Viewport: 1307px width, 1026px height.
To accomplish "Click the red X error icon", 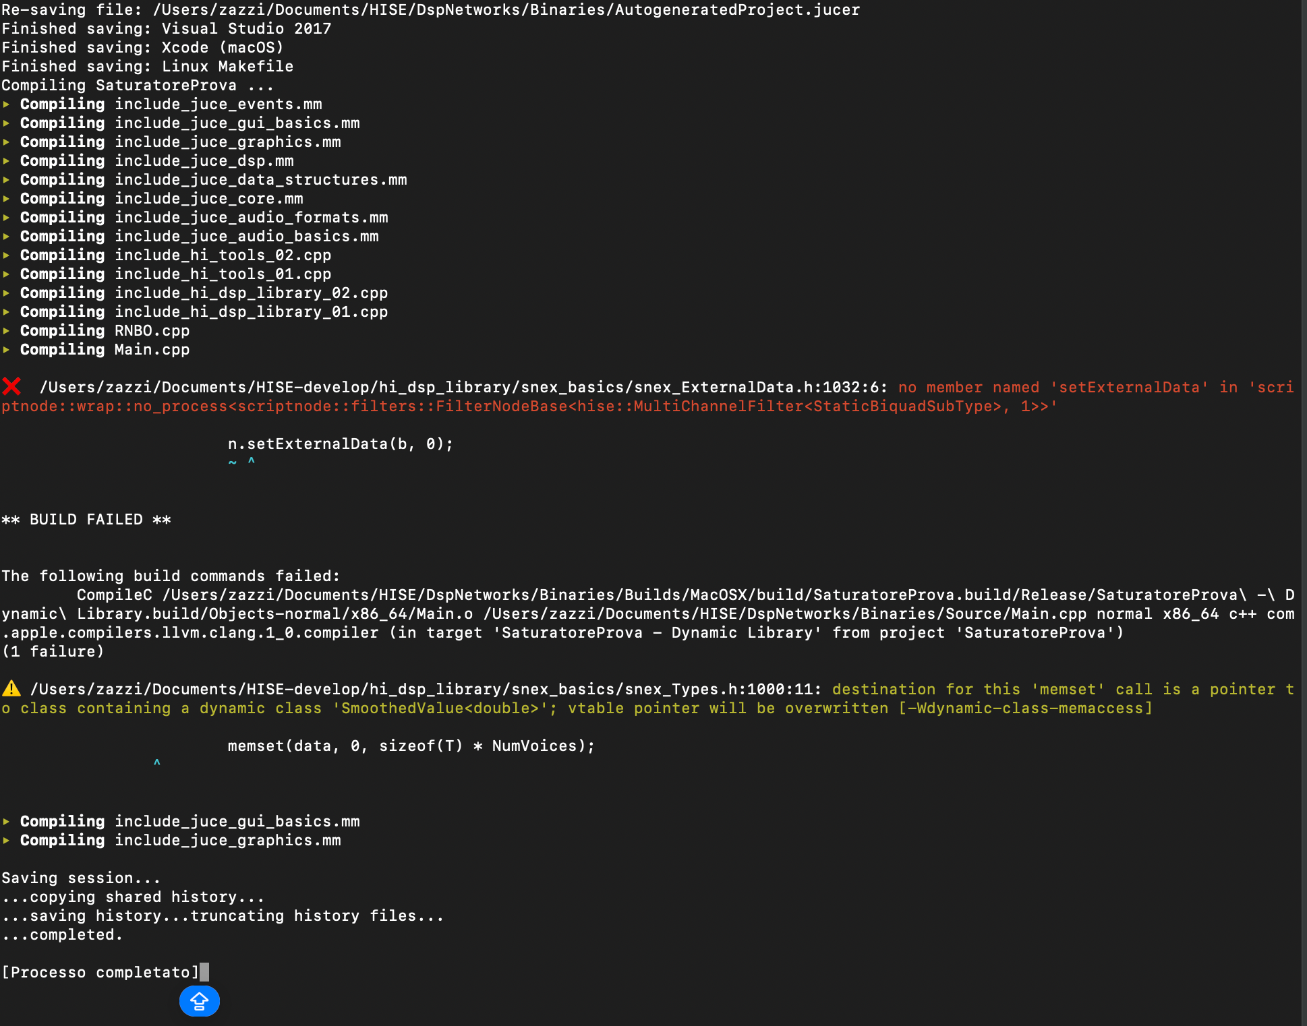I will pos(11,387).
